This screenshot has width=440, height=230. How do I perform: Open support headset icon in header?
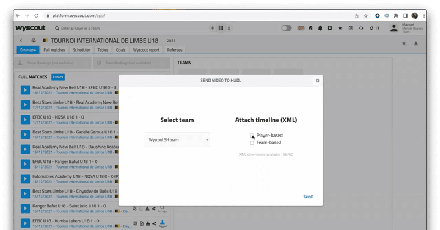click(x=361, y=28)
